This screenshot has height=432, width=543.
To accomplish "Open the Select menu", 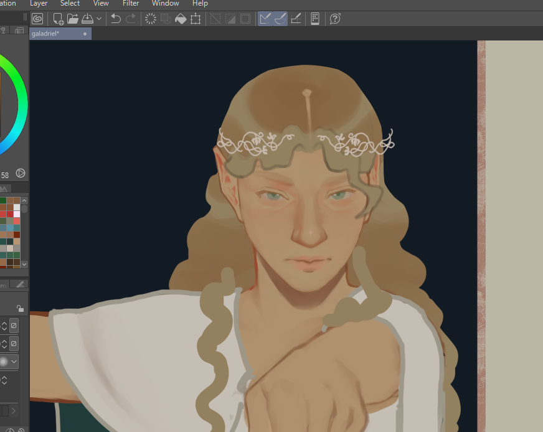I will [x=70, y=4].
